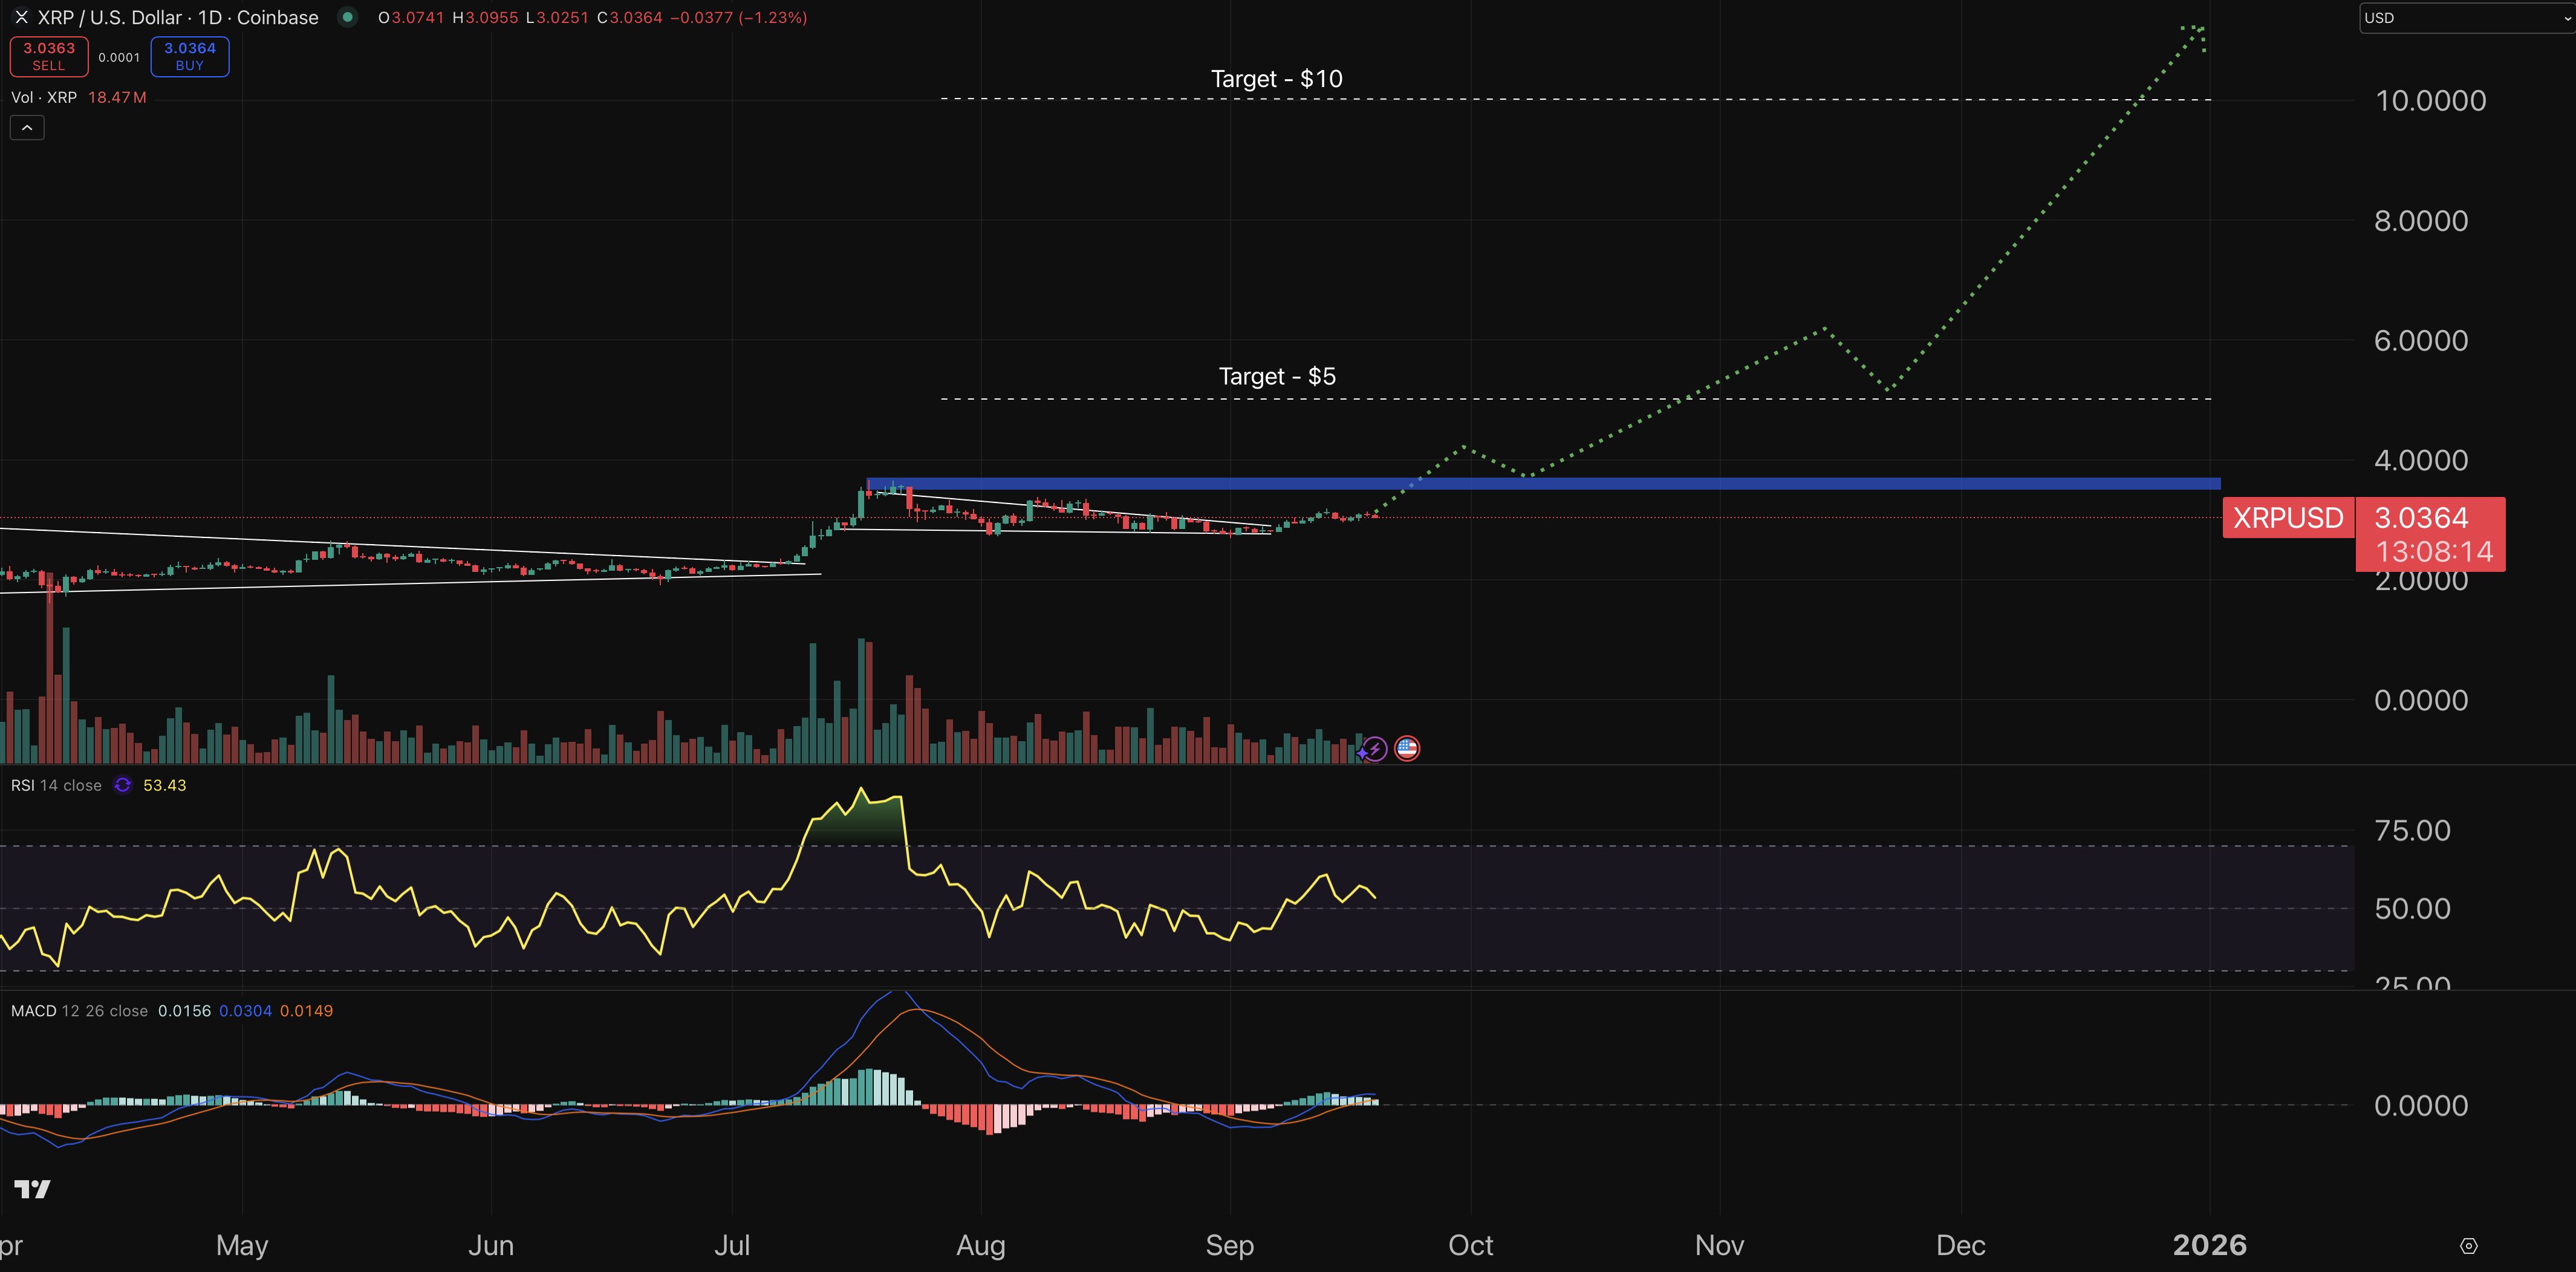Open the chart settings gear in the bottom corner
Screen dimensions: 2576x1272
2468,1246
